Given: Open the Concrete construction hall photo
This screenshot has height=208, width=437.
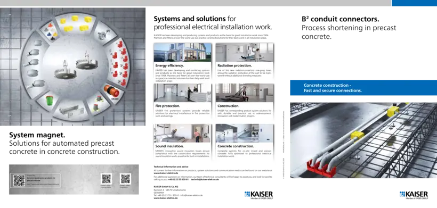Looking at the screenshot, I should click(x=245, y=133).
